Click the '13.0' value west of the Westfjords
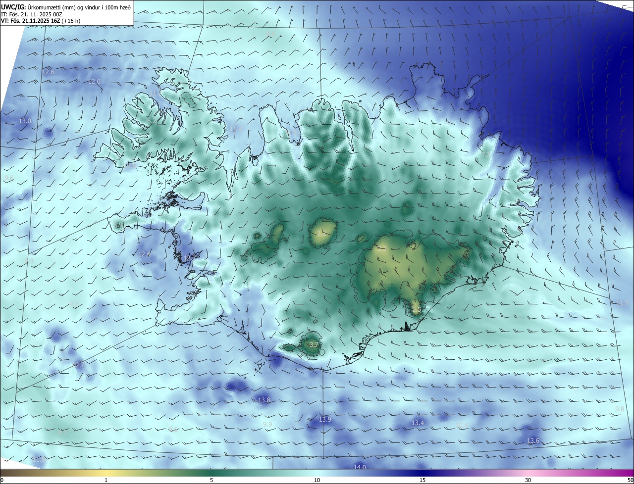634x484 pixels. click(x=25, y=121)
